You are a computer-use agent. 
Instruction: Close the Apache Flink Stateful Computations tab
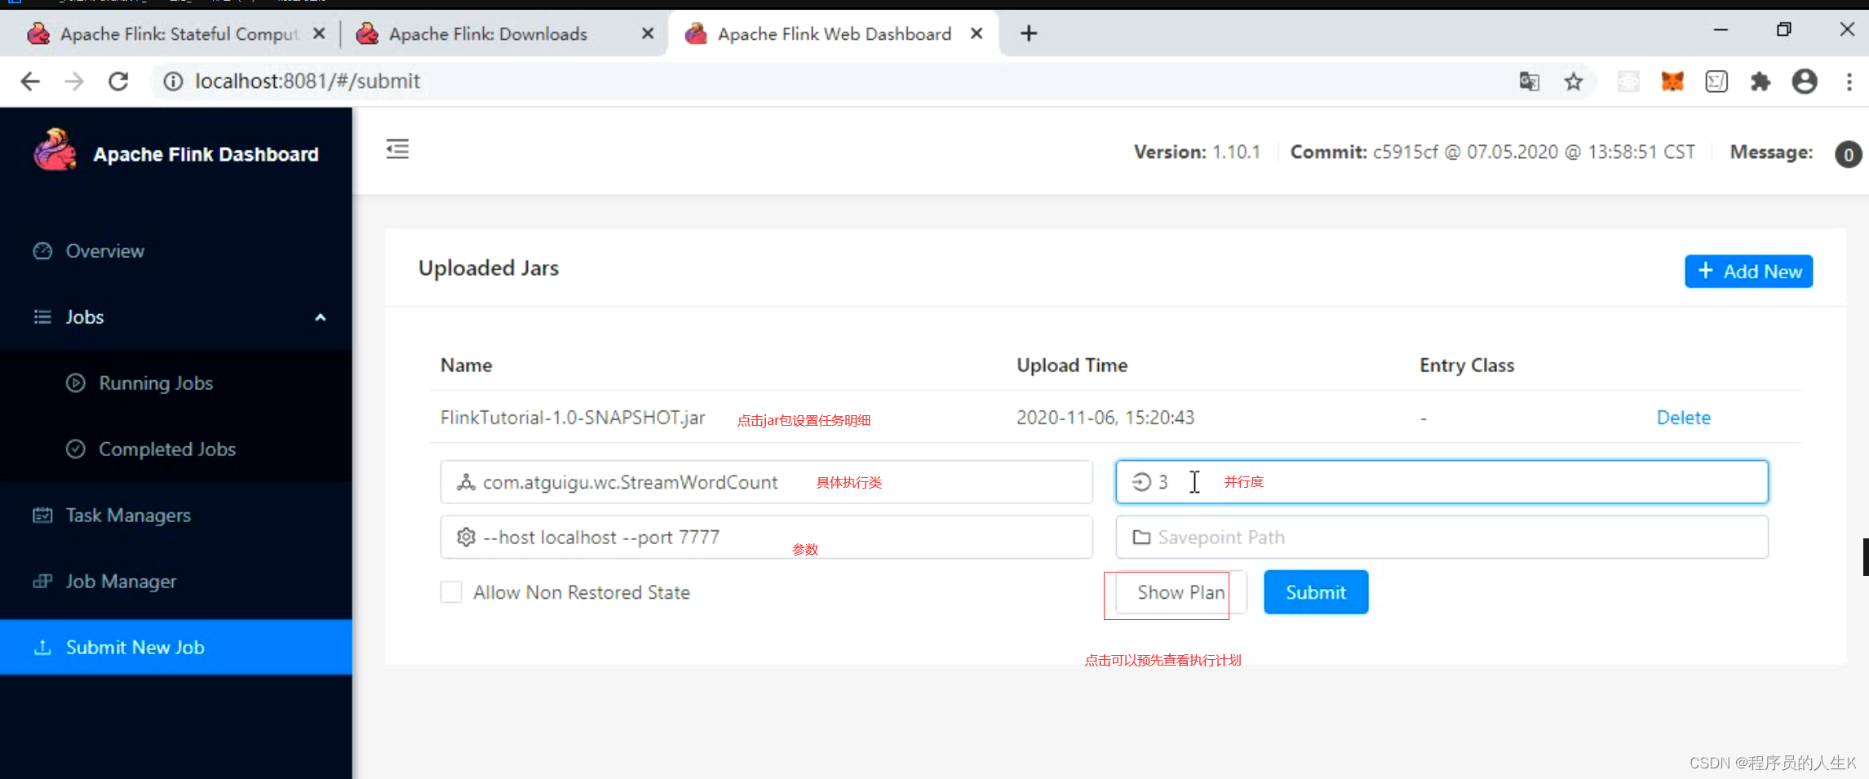(319, 33)
